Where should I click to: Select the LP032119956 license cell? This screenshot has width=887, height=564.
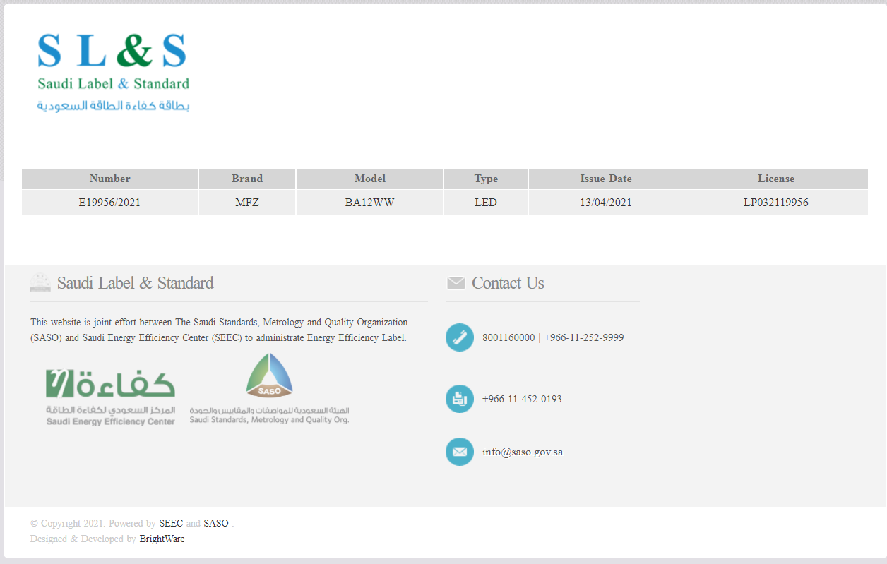click(x=776, y=203)
